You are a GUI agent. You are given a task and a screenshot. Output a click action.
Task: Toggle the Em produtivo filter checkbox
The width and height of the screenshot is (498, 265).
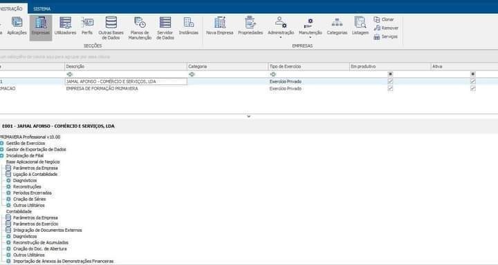point(390,74)
